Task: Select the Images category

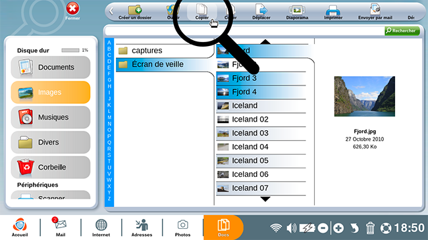Action: tap(51, 92)
